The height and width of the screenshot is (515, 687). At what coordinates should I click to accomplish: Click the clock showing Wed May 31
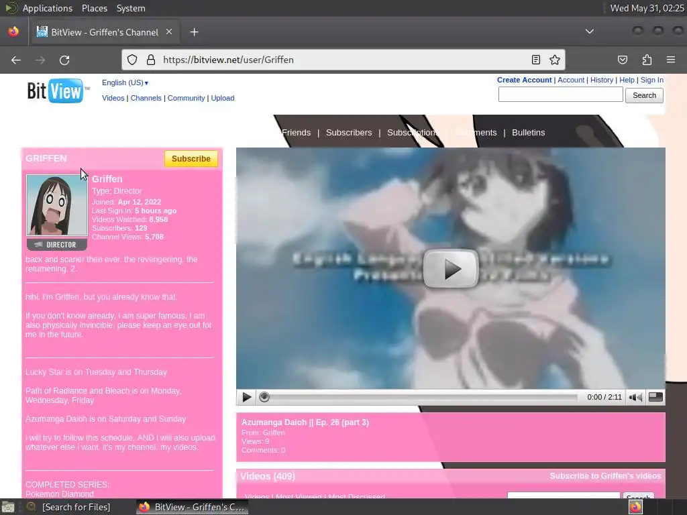[647, 8]
